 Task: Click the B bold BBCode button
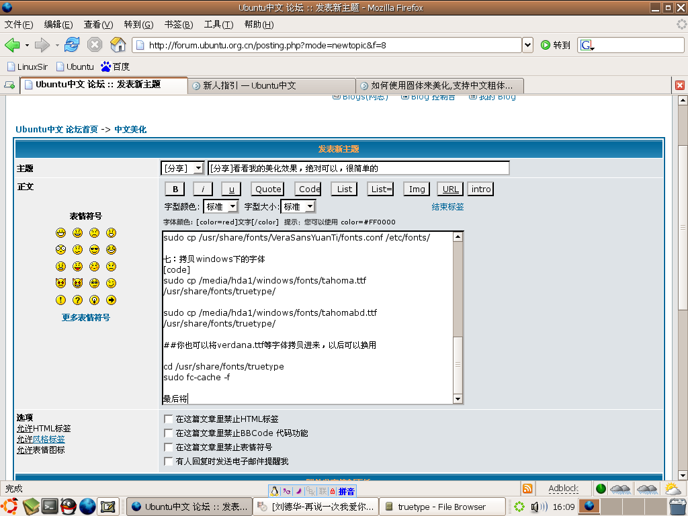pyautogui.click(x=175, y=189)
